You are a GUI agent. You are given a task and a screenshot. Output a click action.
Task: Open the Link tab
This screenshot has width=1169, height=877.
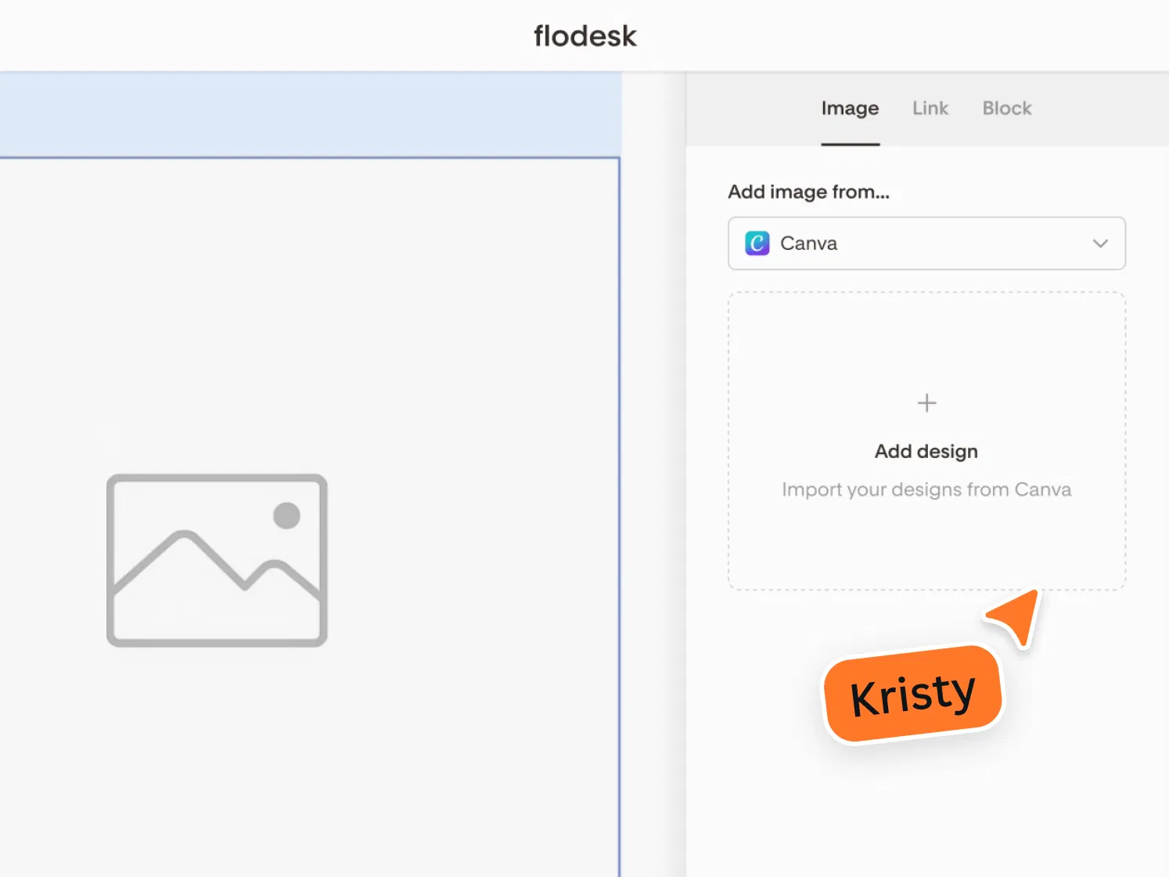click(x=930, y=108)
